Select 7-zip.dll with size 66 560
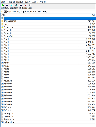 click(48, 33)
